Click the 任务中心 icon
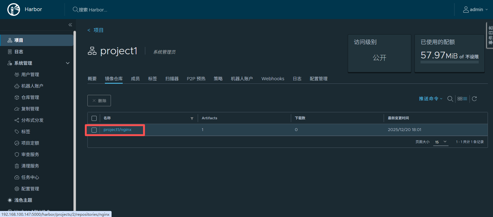493x217 pixels. 17,177
